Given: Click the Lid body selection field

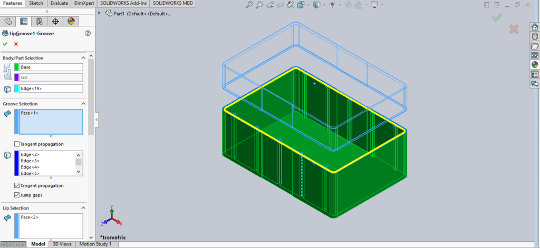Looking at the screenshot, I should pyautogui.click(x=51, y=77).
